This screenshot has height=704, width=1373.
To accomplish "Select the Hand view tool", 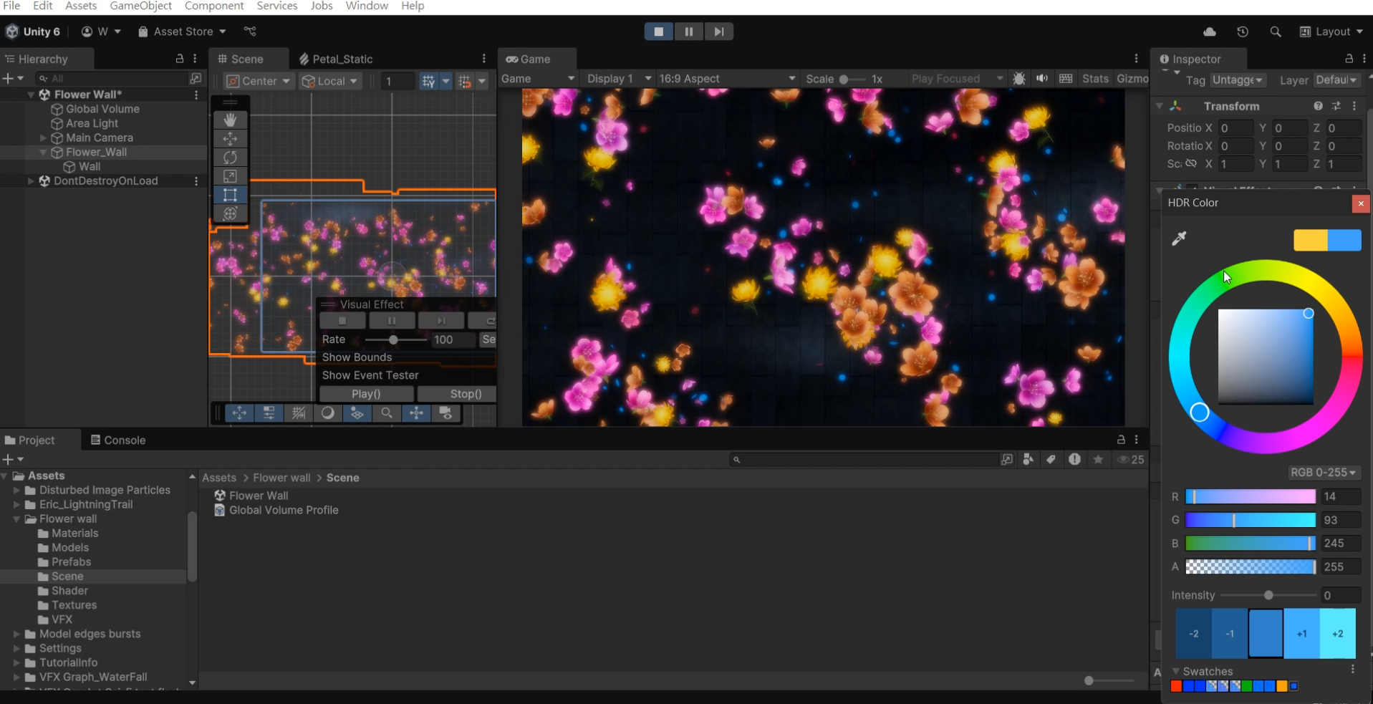I will click(230, 120).
